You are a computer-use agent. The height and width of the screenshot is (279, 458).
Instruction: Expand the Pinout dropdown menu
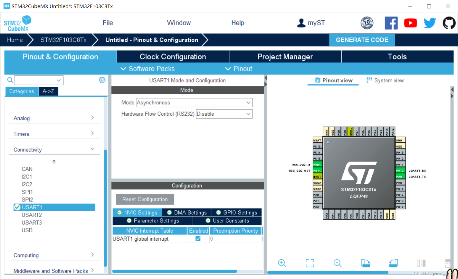coord(239,69)
